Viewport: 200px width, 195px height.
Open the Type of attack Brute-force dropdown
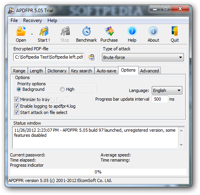click(143, 57)
